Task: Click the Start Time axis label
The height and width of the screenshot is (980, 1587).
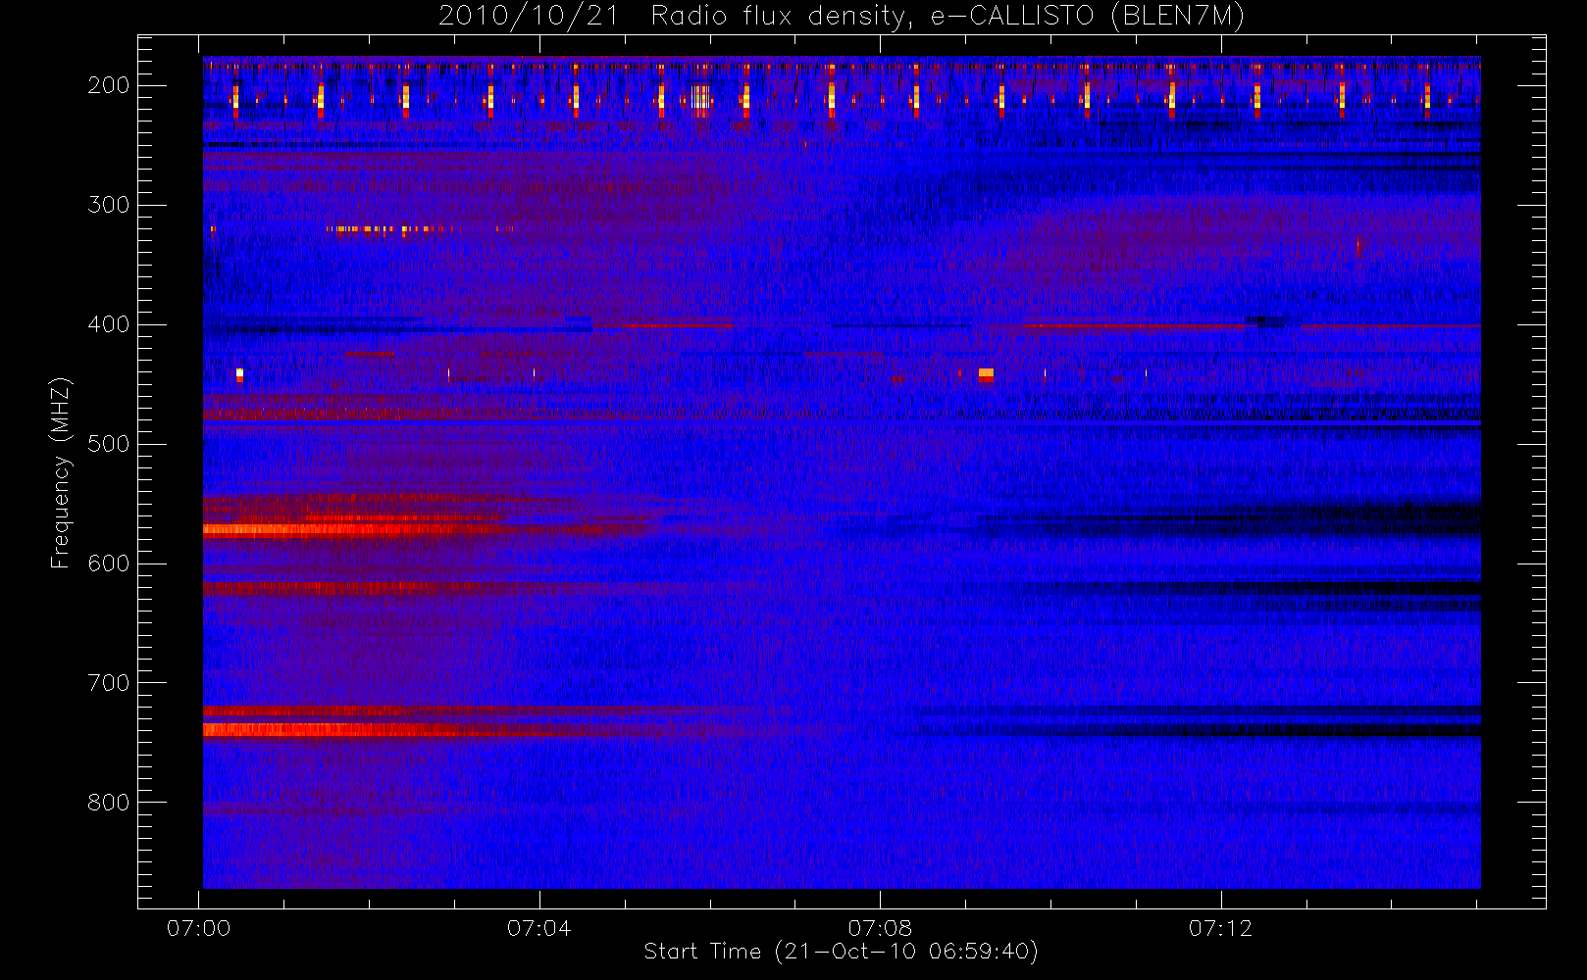Action: pyautogui.click(x=842, y=951)
